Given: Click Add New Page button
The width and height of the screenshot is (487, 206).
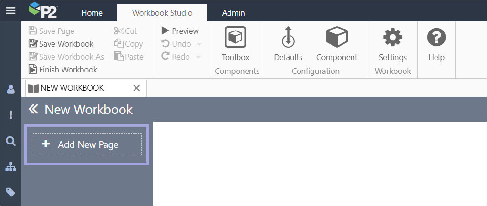Looking at the screenshot, I should coord(87,144).
